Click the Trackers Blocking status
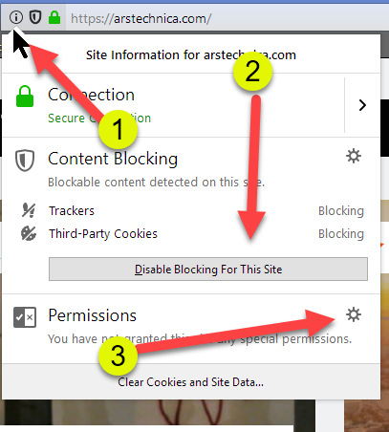Image resolution: width=389 pixels, height=432 pixels. point(341,211)
